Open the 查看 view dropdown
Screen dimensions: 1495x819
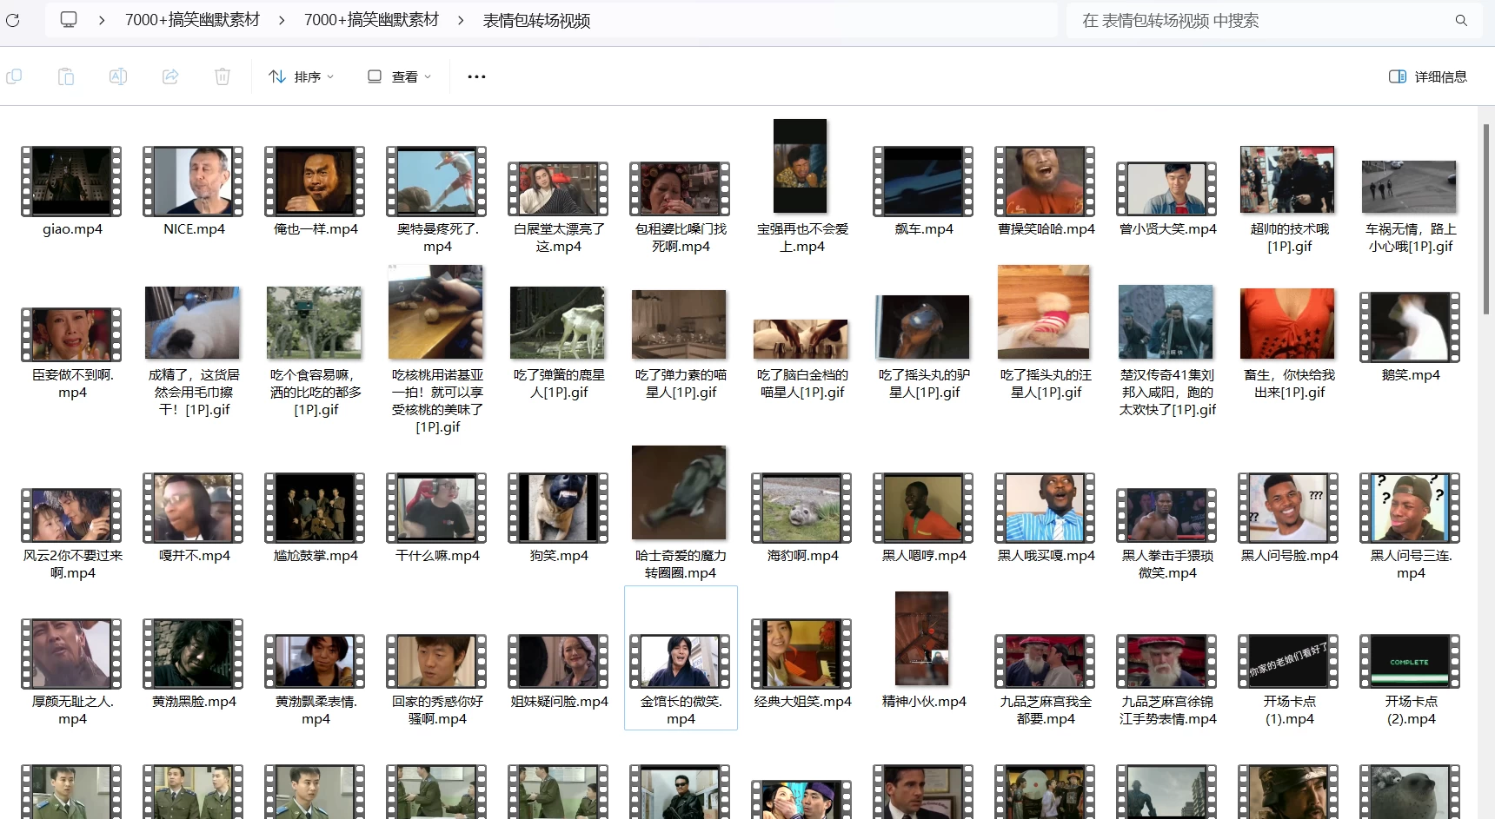(399, 76)
